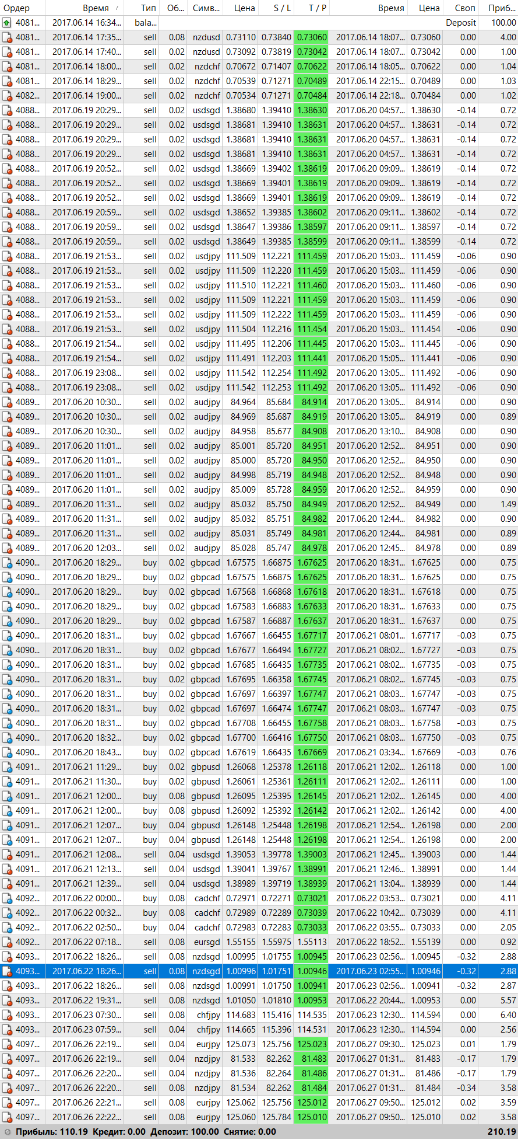The image size is (518, 1147).
Task: Click the order icon of nzdchf 0.70672 row
Action: tap(6, 67)
